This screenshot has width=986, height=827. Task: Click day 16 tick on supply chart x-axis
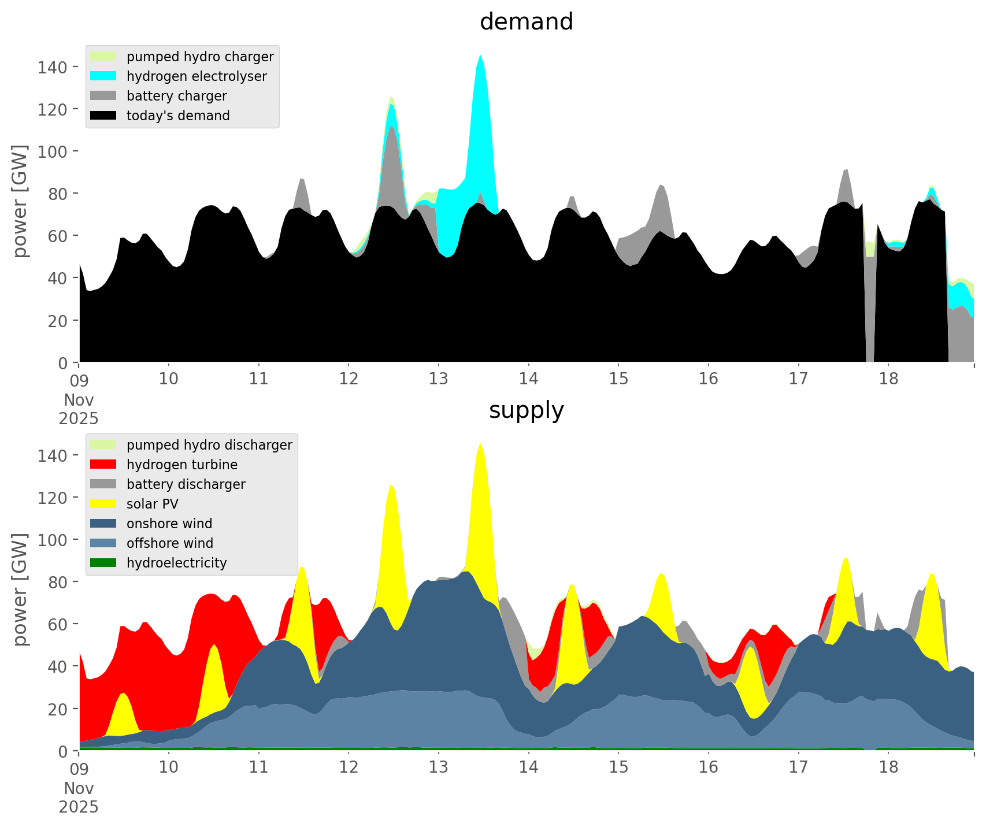(708, 767)
